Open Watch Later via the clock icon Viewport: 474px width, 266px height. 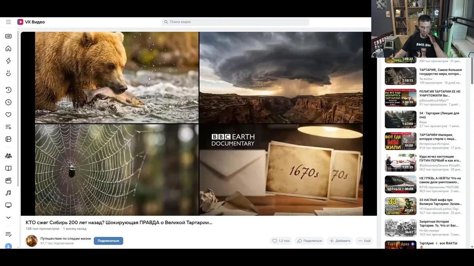[8, 102]
